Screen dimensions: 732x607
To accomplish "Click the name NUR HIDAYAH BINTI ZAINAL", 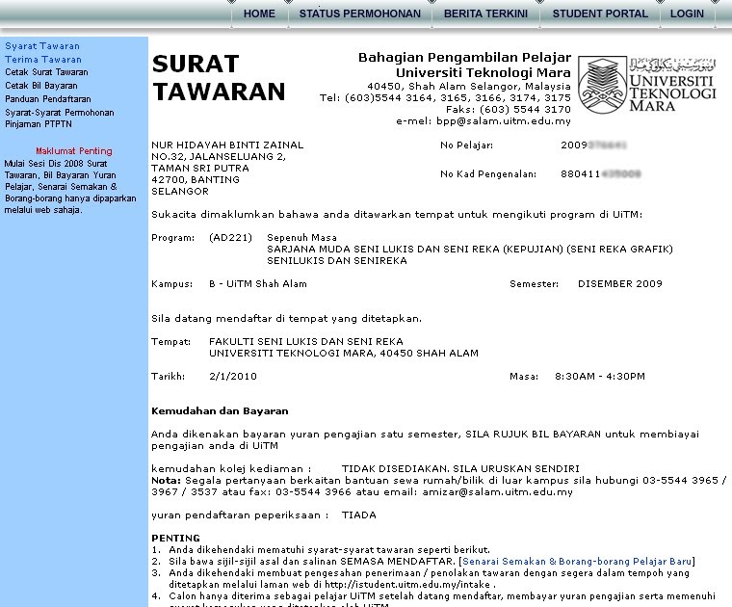I will coord(227,145).
